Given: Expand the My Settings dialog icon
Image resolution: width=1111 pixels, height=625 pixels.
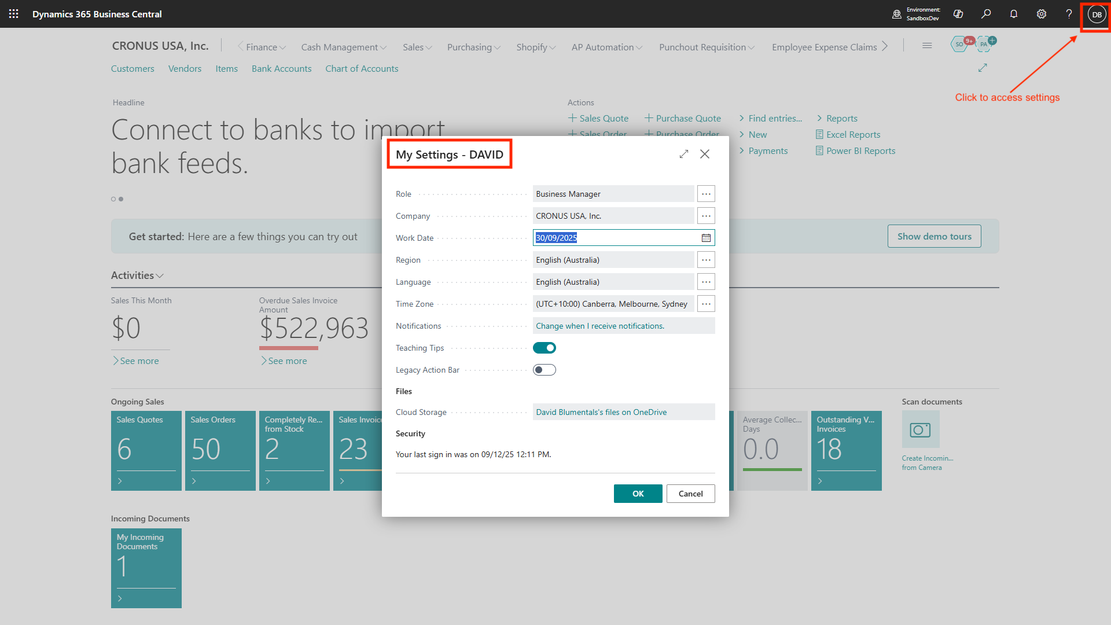Looking at the screenshot, I should pyautogui.click(x=684, y=154).
